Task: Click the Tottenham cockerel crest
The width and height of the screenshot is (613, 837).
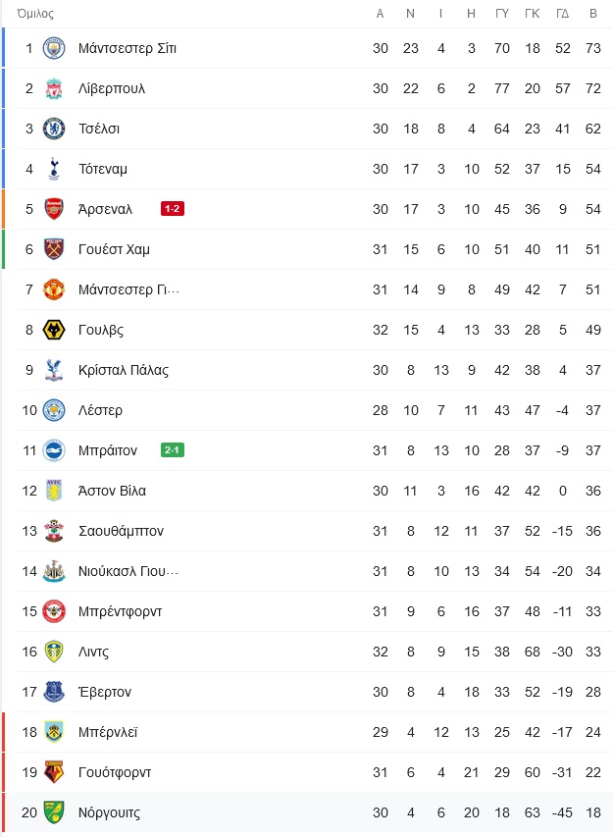Action: coord(54,169)
